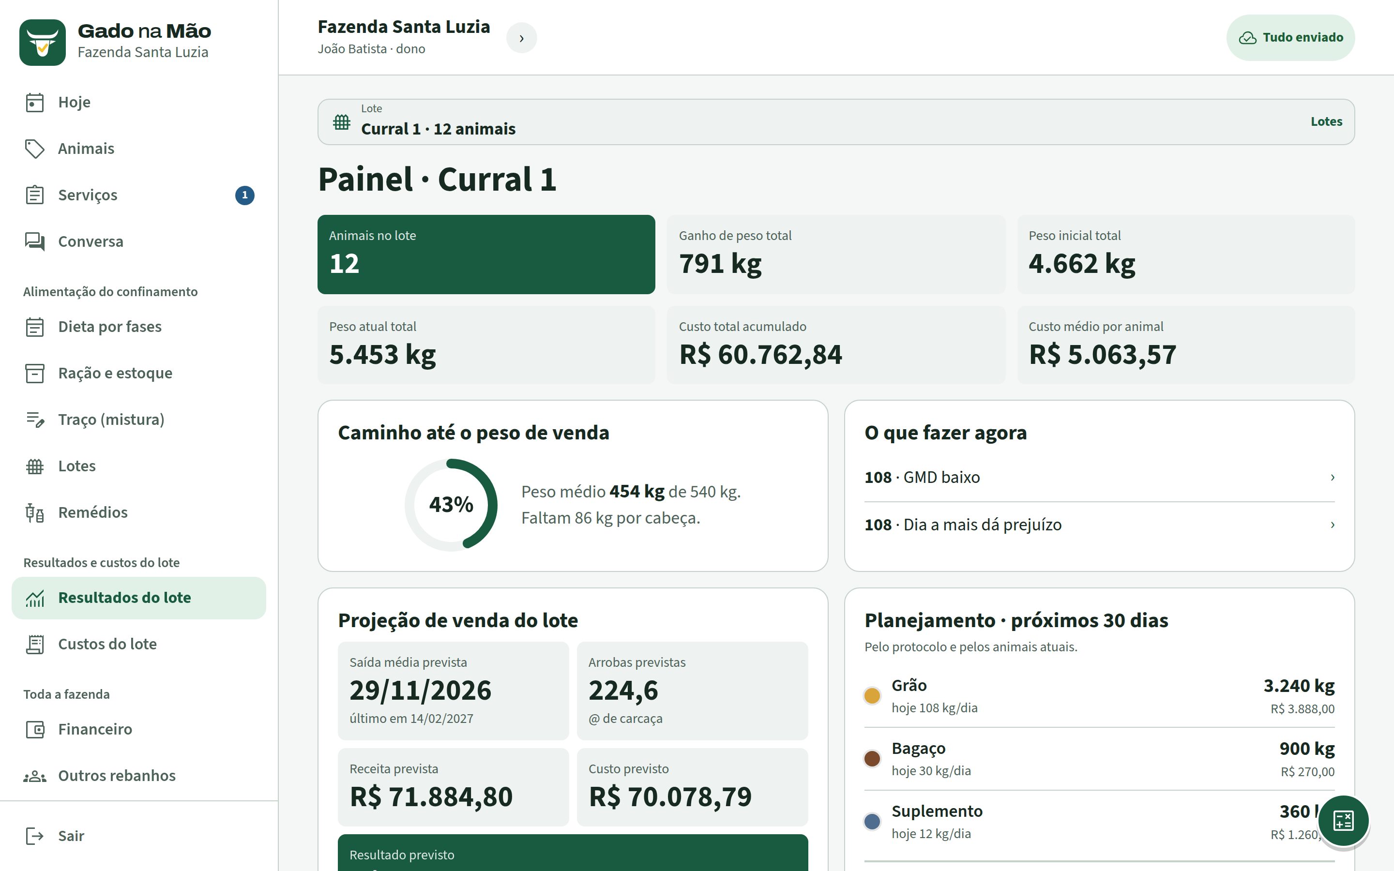Click the Financeiro wallet icon
1394x871 pixels.
pyautogui.click(x=34, y=729)
